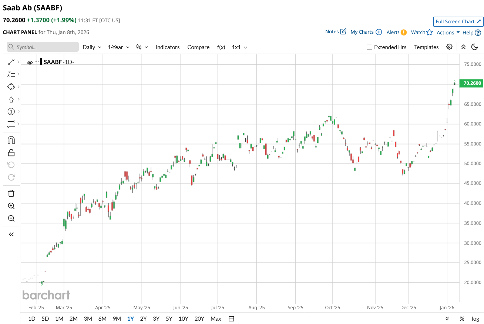Click the Watch link text
Viewport: 484px width, 324px height.
coord(418,32)
